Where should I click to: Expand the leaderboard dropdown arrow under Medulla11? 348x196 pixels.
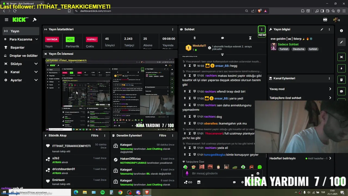(222, 55)
